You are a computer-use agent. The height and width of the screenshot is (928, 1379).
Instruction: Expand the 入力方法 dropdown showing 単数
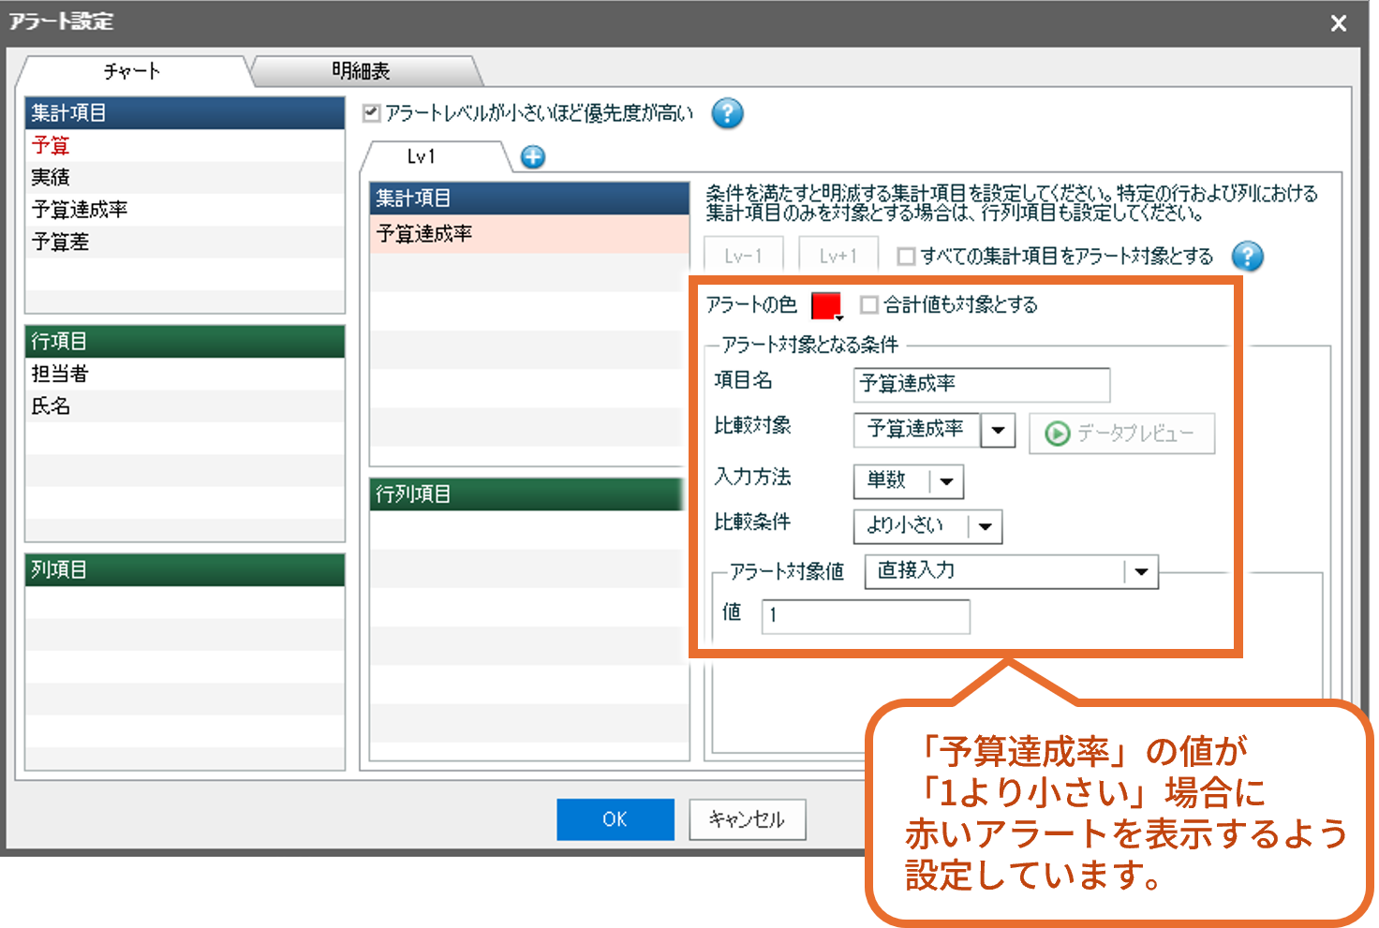click(946, 481)
